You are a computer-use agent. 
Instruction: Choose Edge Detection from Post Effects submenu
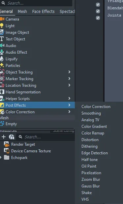tap(95, 153)
